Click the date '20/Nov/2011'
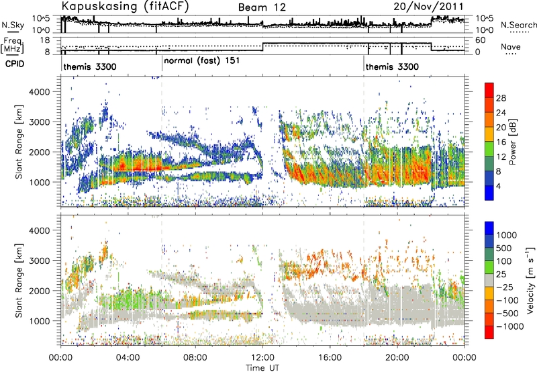Viewport: 537px width, 372px height. tap(428, 7)
